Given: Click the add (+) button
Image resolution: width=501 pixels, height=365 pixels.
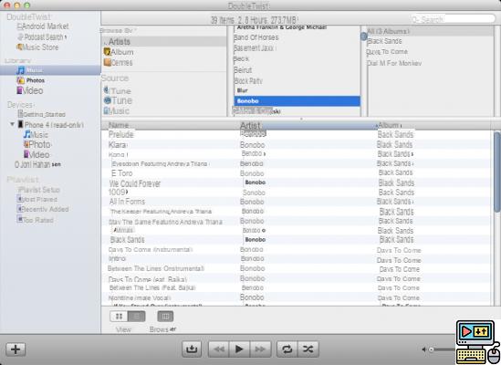Looking at the screenshot, I should pyautogui.click(x=16, y=349).
